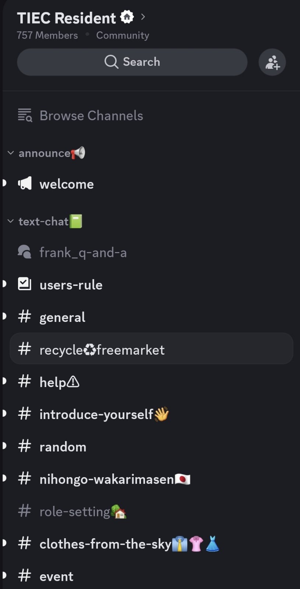Select the role-setting channel

pos(75,511)
